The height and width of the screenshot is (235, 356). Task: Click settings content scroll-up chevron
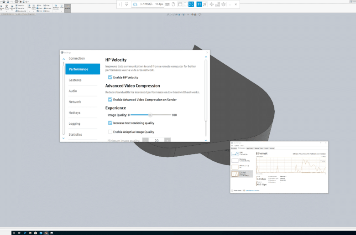pyautogui.click(x=206, y=57)
